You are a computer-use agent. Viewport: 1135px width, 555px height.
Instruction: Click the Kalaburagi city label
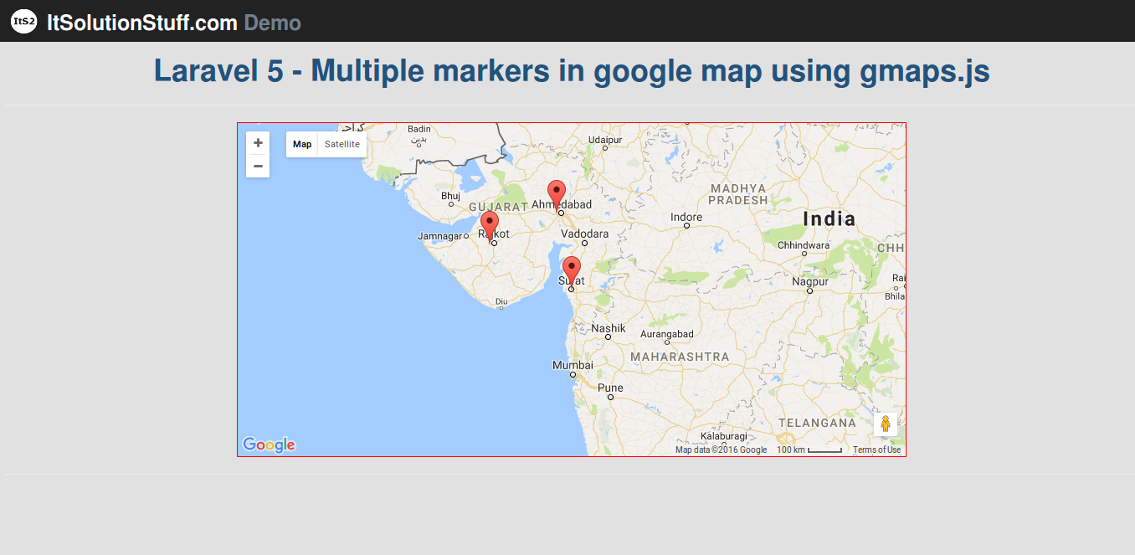tap(723, 436)
